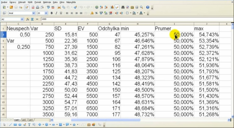
Task: Select the Text (T) drawing tool
Action: [29, 125]
